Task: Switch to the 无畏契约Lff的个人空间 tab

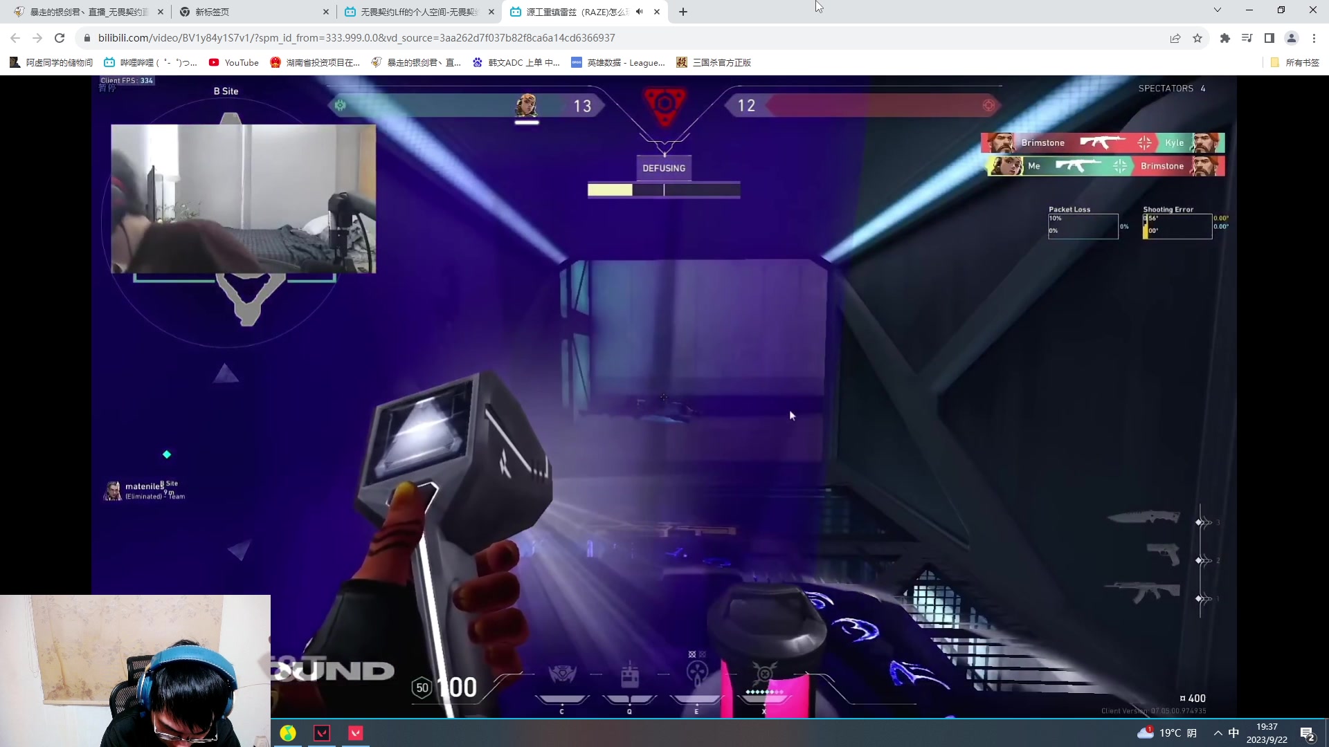Action: (415, 12)
